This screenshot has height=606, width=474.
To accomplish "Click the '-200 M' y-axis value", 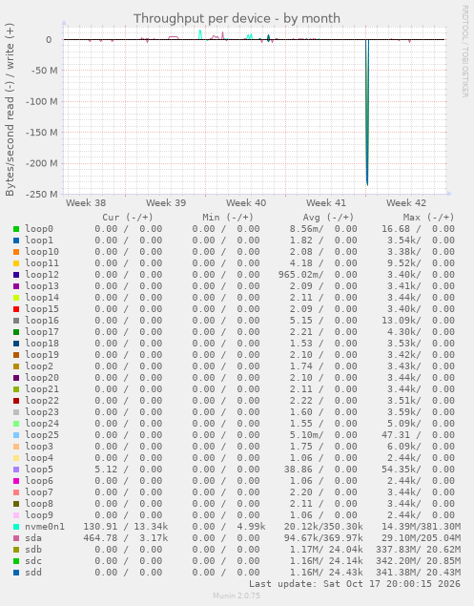I will (x=41, y=163).
